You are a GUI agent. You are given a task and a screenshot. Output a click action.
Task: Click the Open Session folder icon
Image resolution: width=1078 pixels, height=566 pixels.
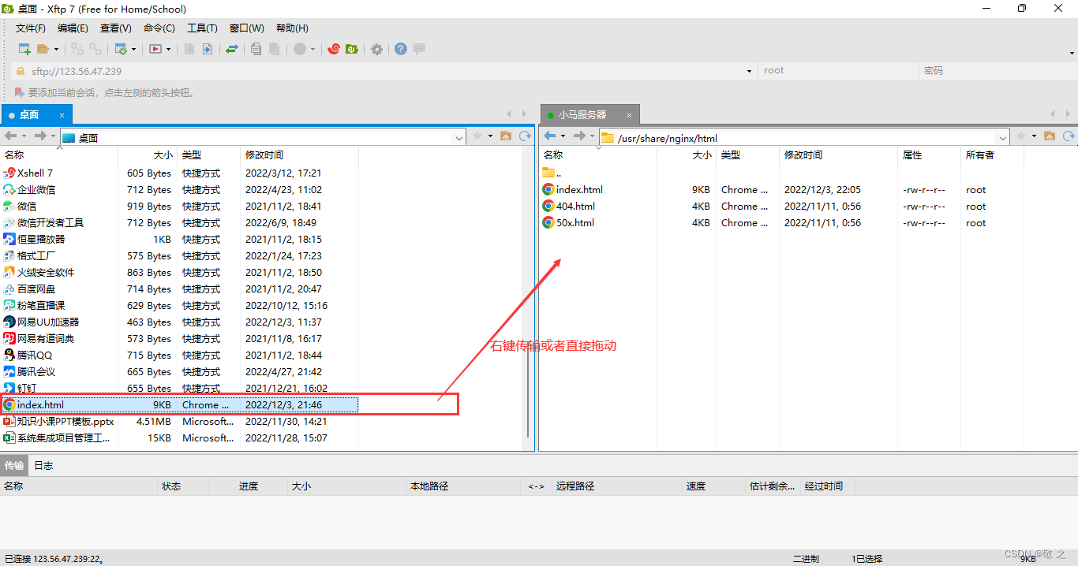coord(43,49)
